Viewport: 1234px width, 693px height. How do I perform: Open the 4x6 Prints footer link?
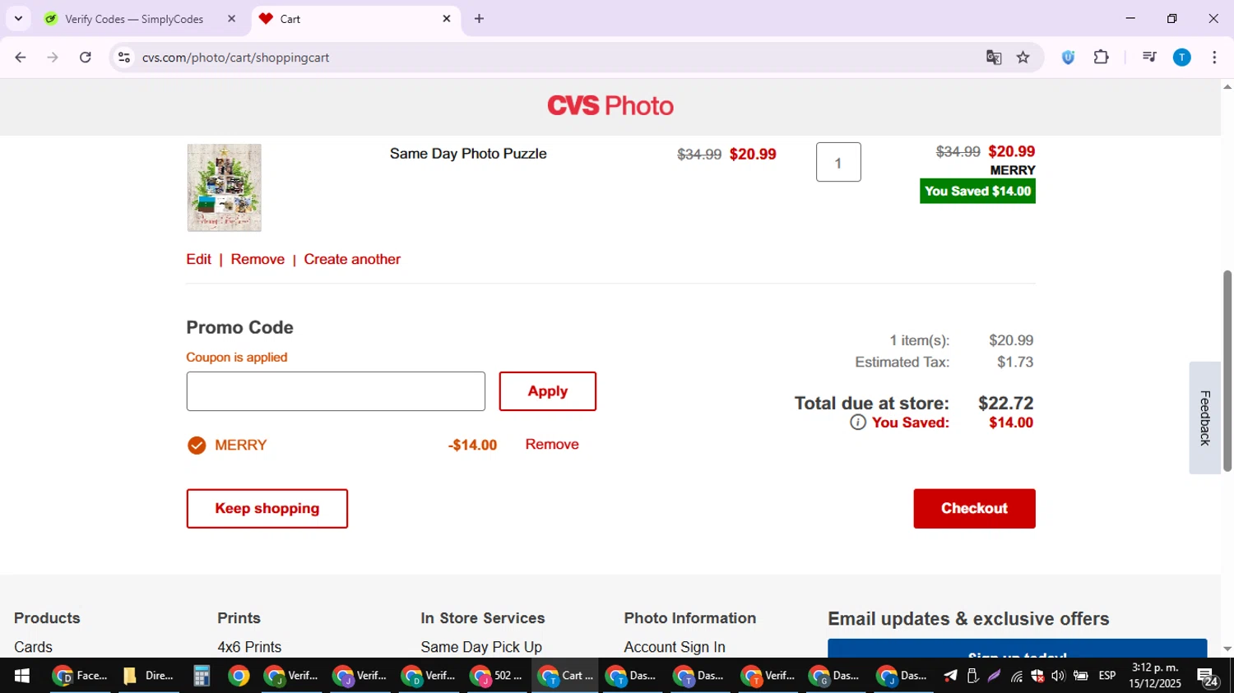(249, 647)
